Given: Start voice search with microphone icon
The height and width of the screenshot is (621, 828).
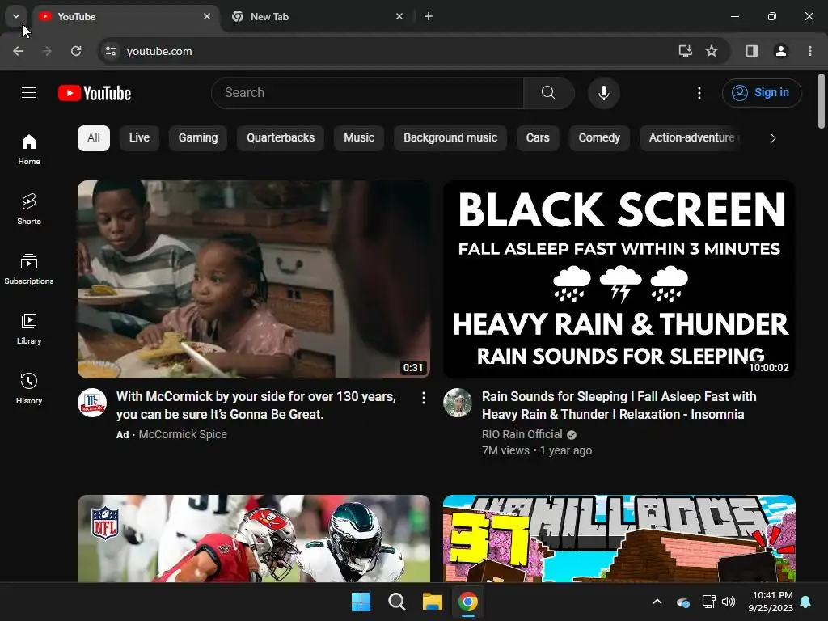Looking at the screenshot, I should pos(603,93).
